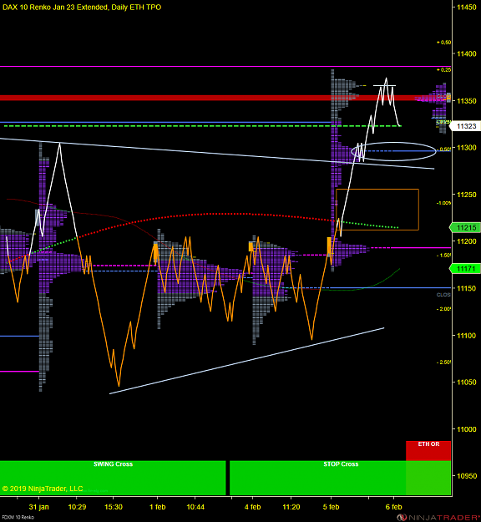481x522 pixels.
Task: Click the red ETH OR indicator box
Action: (428, 451)
